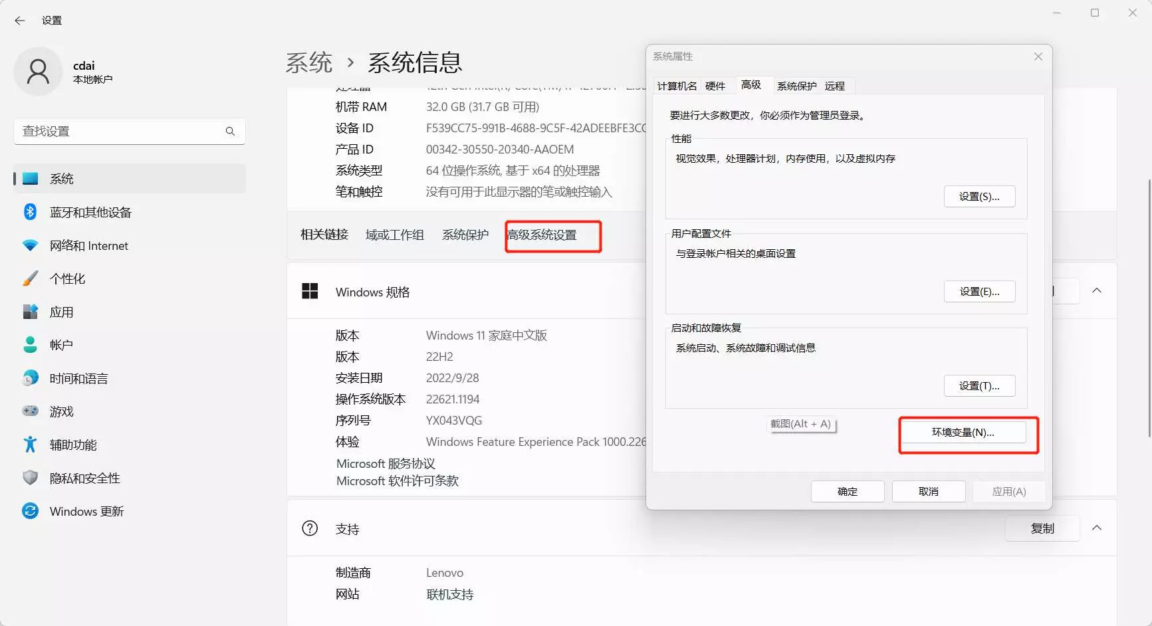This screenshot has height=626, width=1152.
Task: Open performance 设置(S)... button
Action: point(979,196)
